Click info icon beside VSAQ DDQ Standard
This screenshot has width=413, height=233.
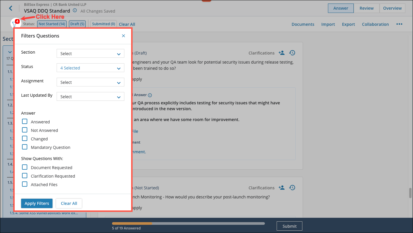[x=75, y=11]
